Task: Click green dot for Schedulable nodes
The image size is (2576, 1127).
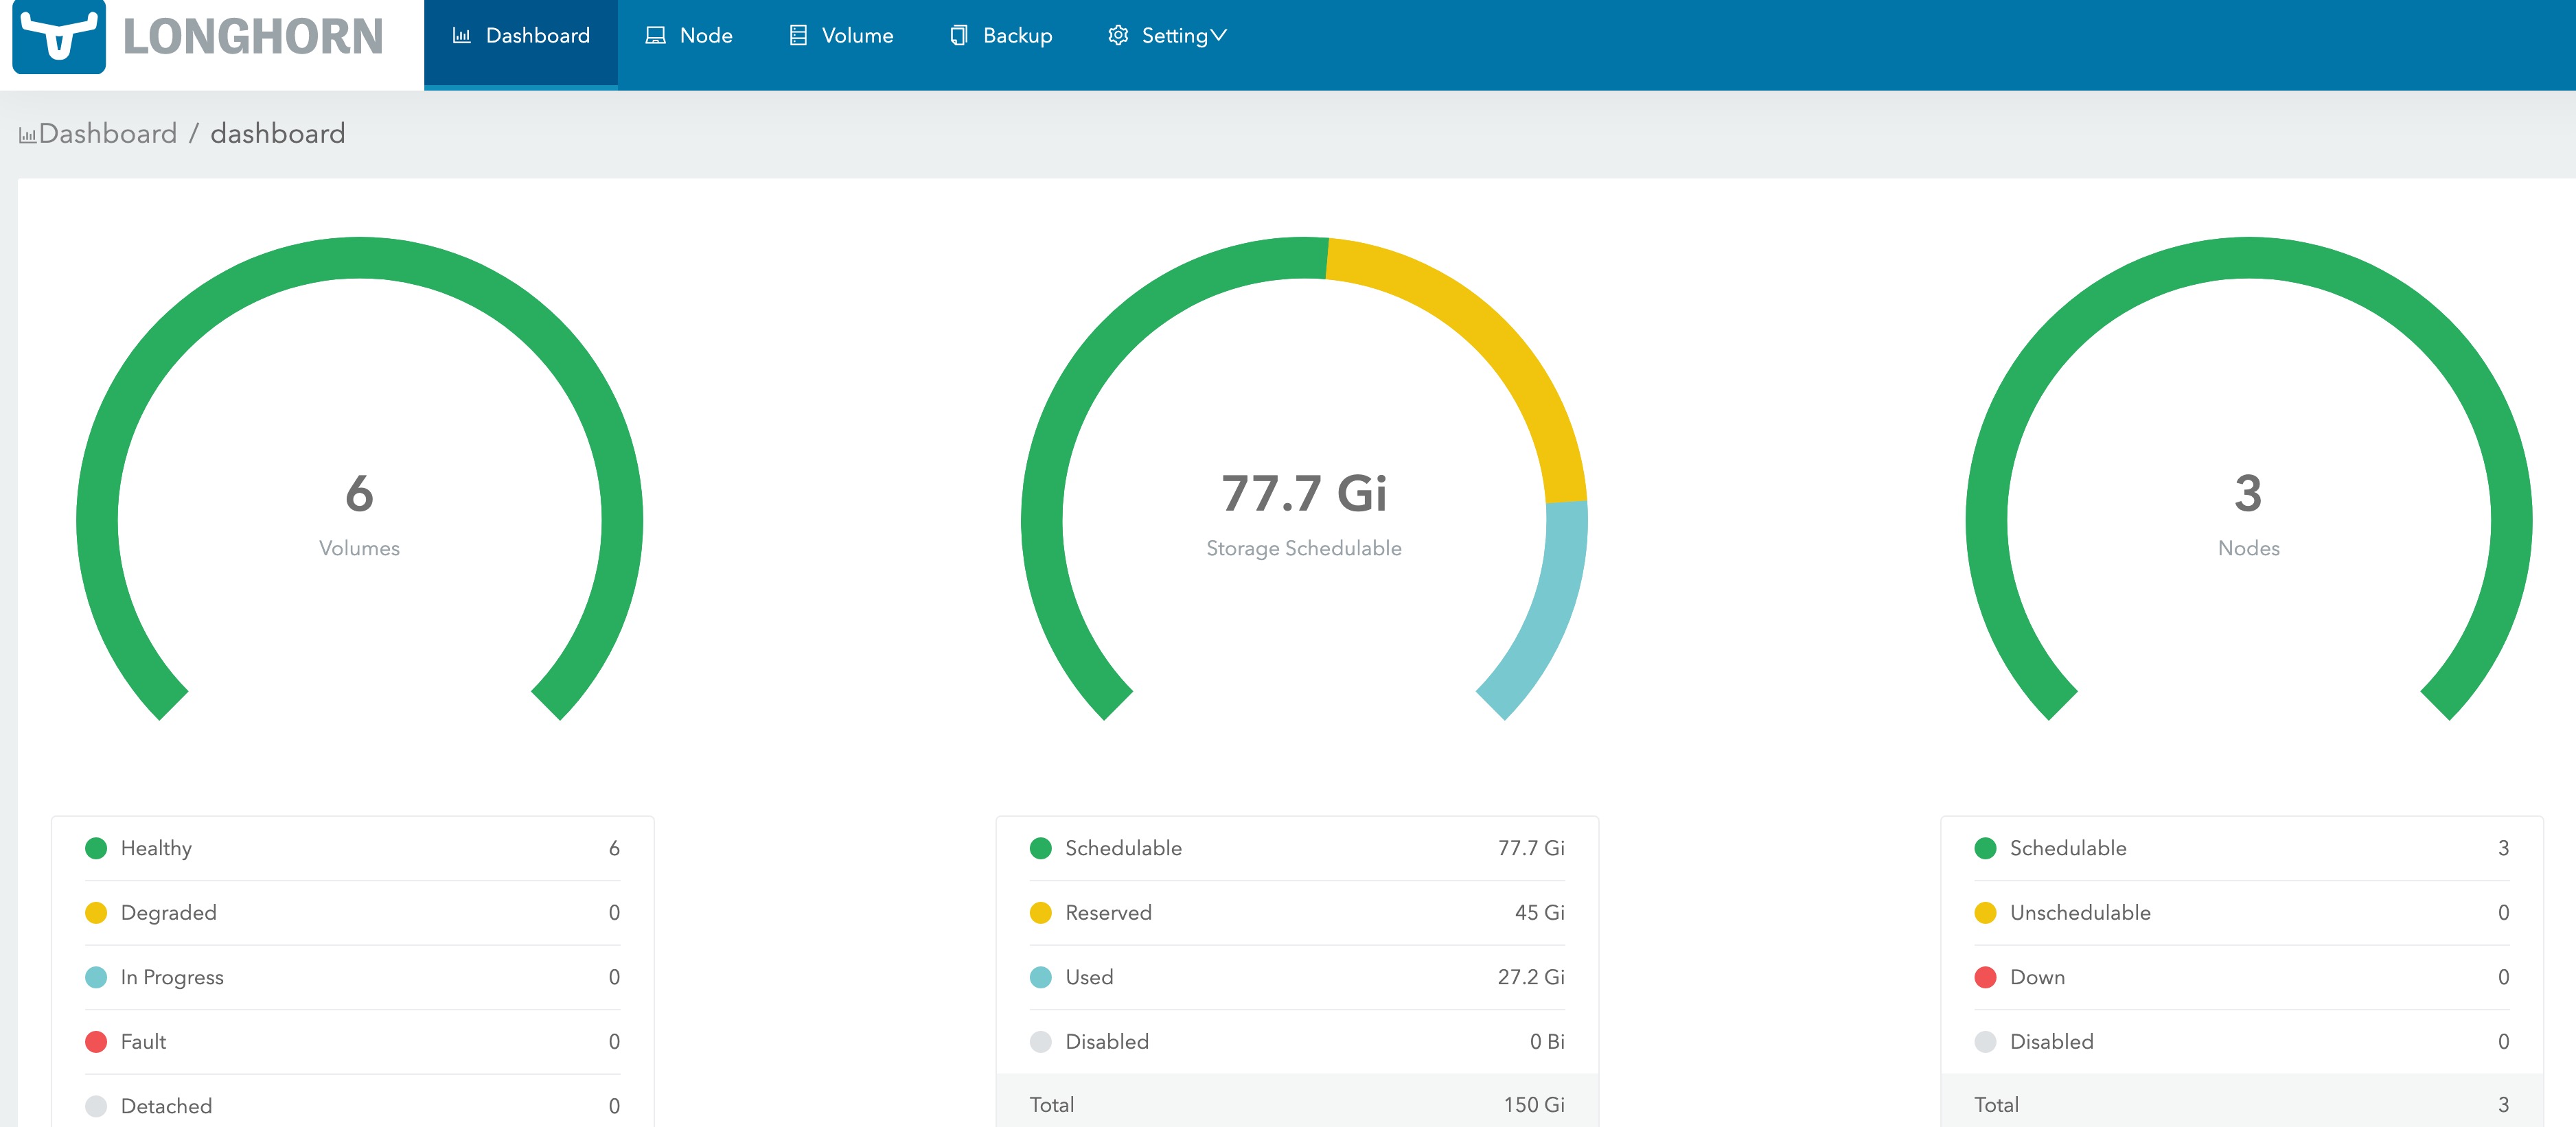Action: pyautogui.click(x=1985, y=848)
